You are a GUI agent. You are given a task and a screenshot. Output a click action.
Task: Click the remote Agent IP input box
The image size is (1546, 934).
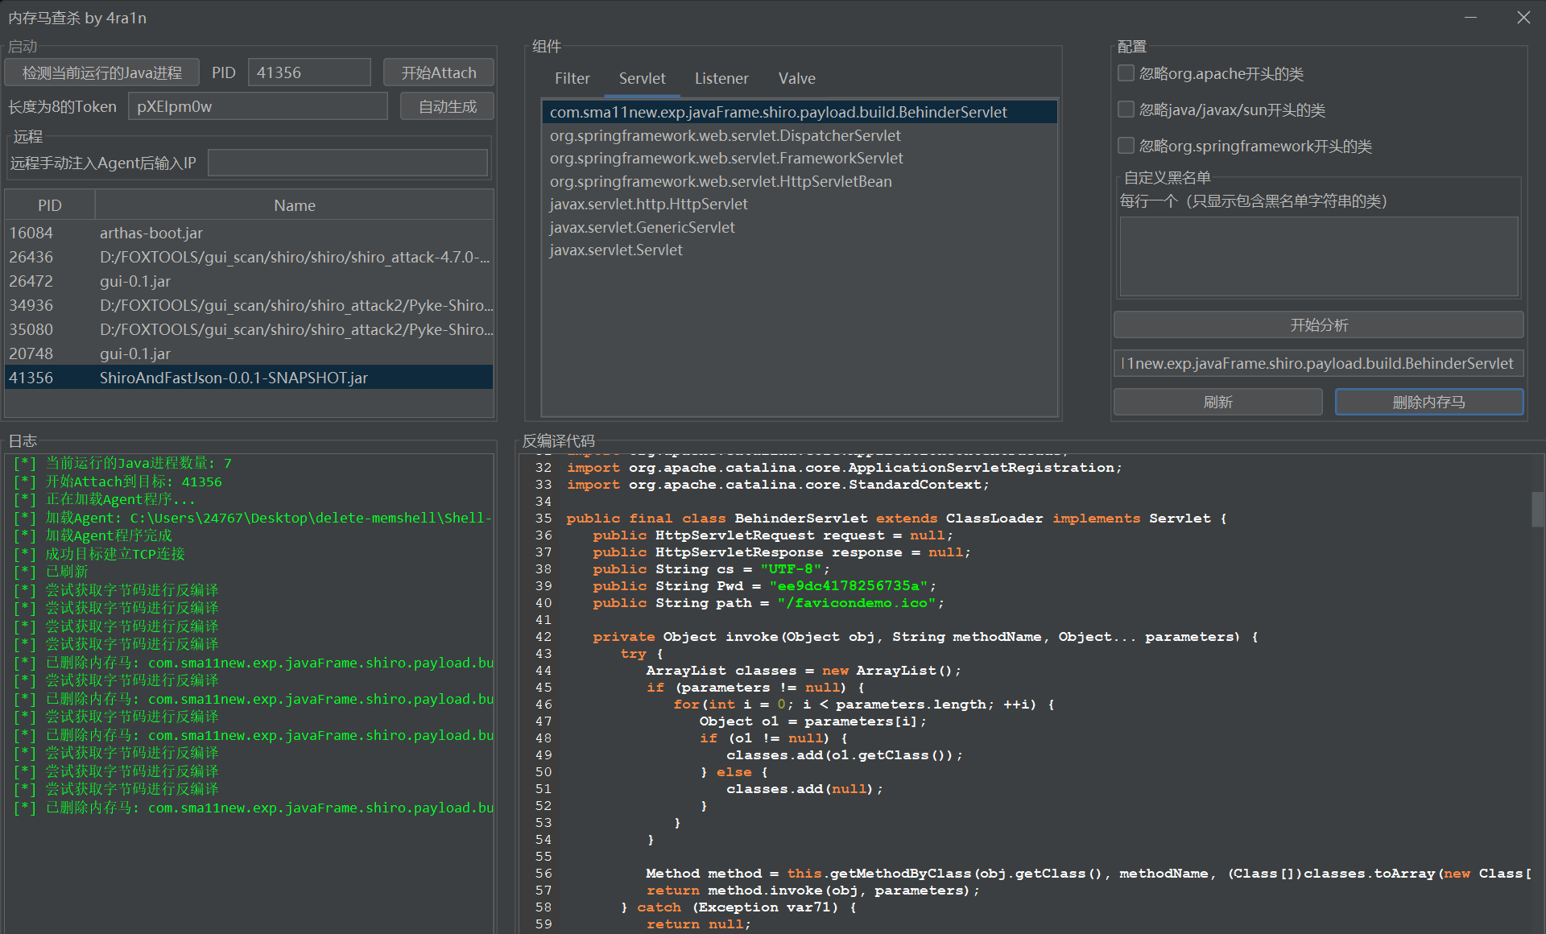click(348, 163)
